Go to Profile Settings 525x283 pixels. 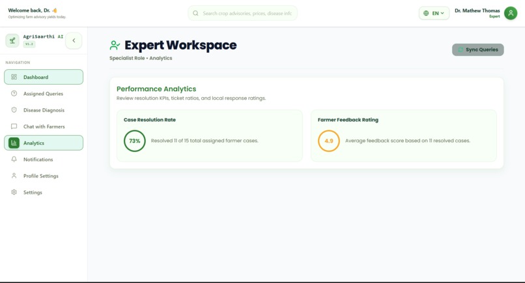click(x=44, y=175)
